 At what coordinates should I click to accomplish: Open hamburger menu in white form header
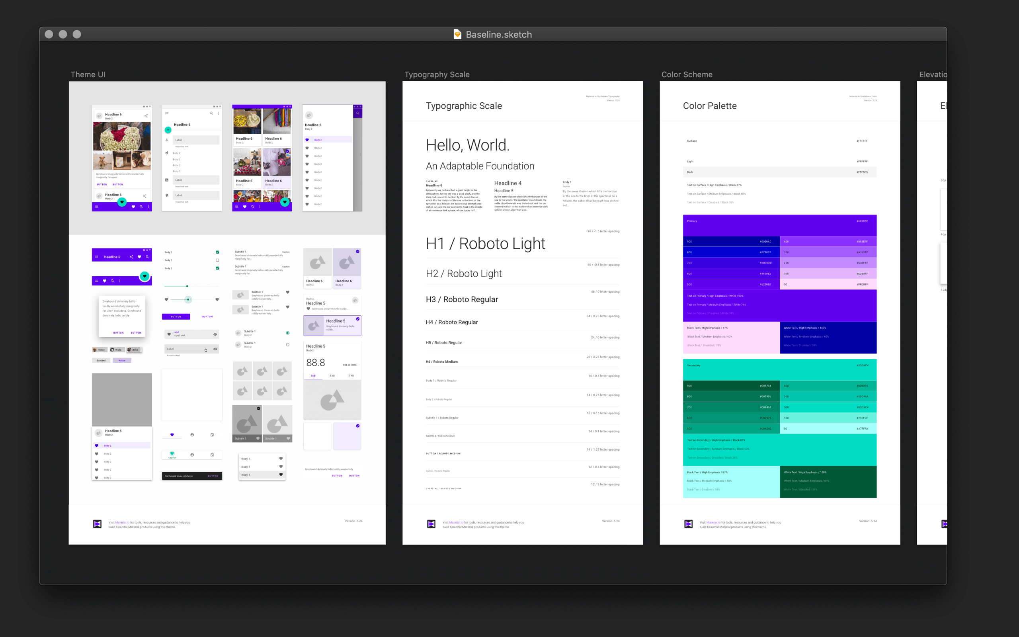(x=167, y=113)
